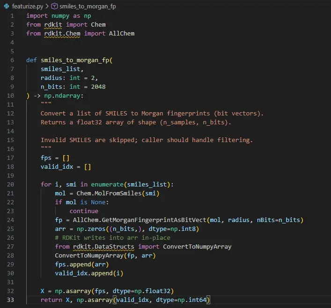This screenshot has width=331, height=308.
Task: Open featurize.py breadcrumb item
Action: (x=28, y=7)
